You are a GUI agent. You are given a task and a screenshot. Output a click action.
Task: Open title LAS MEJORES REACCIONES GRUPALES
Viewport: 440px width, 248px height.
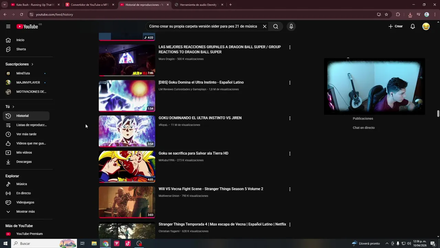click(x=220, y=50)
